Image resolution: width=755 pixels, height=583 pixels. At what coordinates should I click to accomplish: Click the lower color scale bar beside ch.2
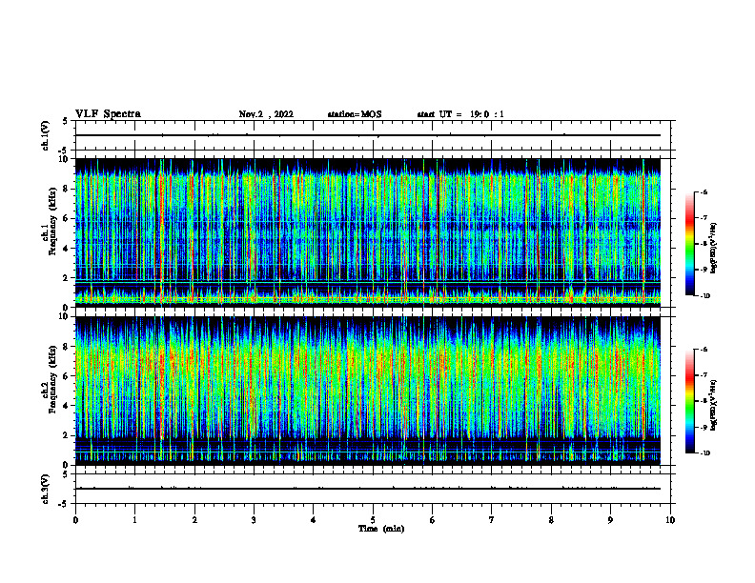689,401
